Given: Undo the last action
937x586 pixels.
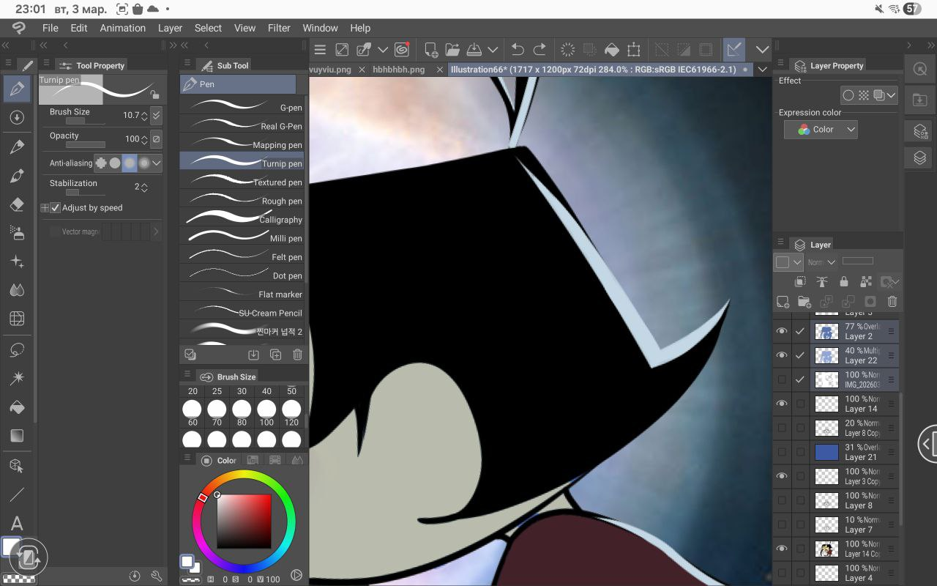Looking at the screenshot, I should click(x=518, y=50).
